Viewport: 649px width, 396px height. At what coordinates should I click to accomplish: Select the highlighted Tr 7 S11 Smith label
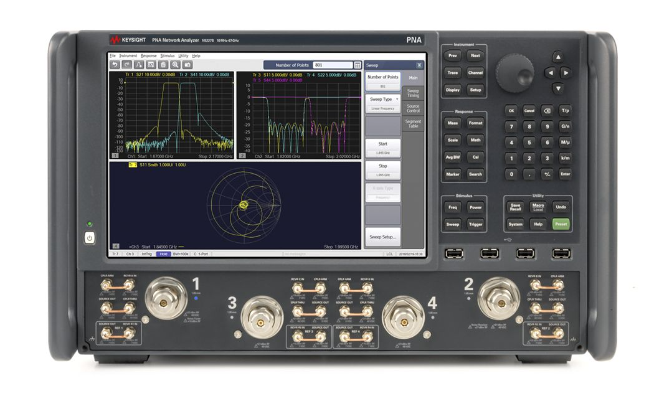(157, 165)
